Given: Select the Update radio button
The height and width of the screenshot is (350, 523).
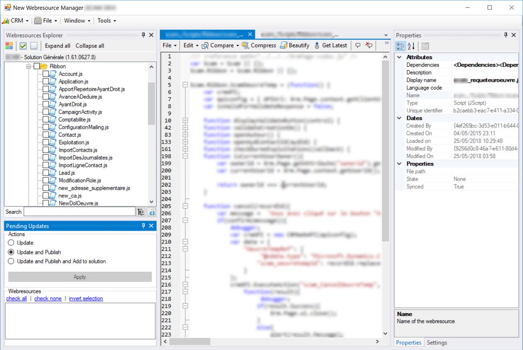Looking at the screenshot, I should 11,243.
